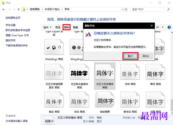The height and width of the screenshot is (125, 173).
Task: Select the Webdings 常规 font icon
Action: [x=54, y=47]
